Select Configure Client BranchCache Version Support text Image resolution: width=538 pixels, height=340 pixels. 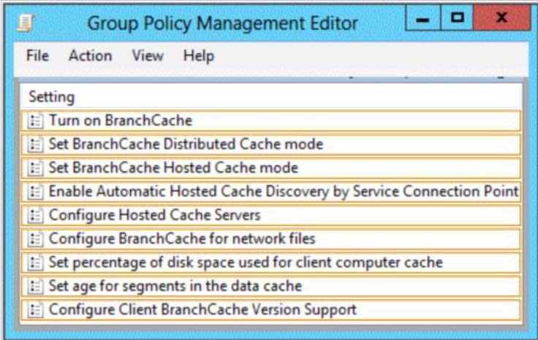pos(202,310)
